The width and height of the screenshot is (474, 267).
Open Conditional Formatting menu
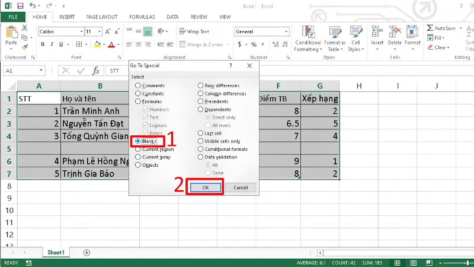(x=308, y=39)
